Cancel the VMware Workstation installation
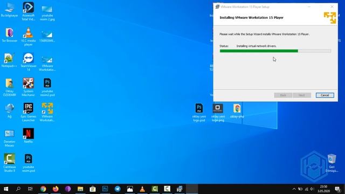The width and height of the screenshot is (345, 194). pos(325,95)
